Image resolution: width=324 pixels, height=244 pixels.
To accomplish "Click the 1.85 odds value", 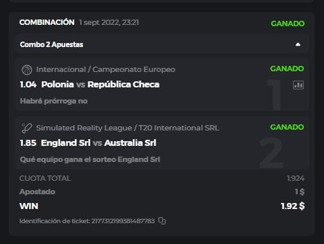I will pos(28,143).
